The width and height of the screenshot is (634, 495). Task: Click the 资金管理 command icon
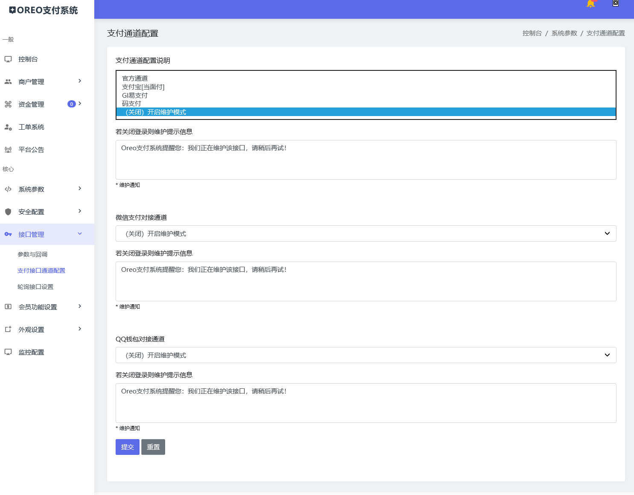point(8,105)
